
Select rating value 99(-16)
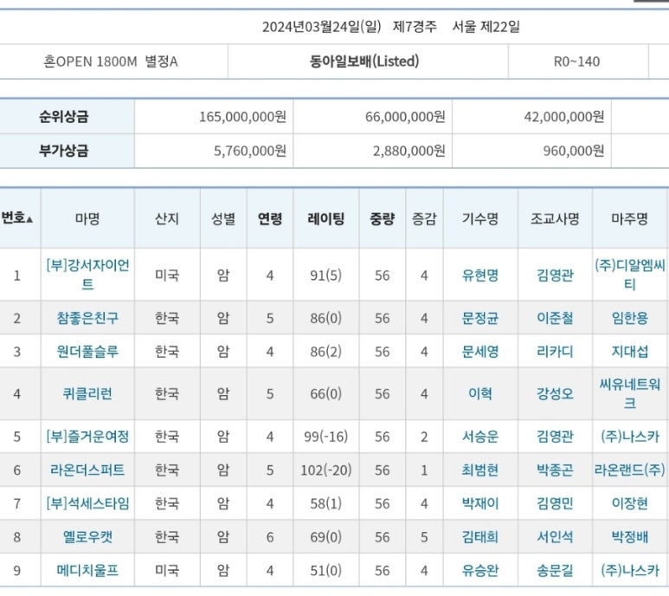point(326,437)
